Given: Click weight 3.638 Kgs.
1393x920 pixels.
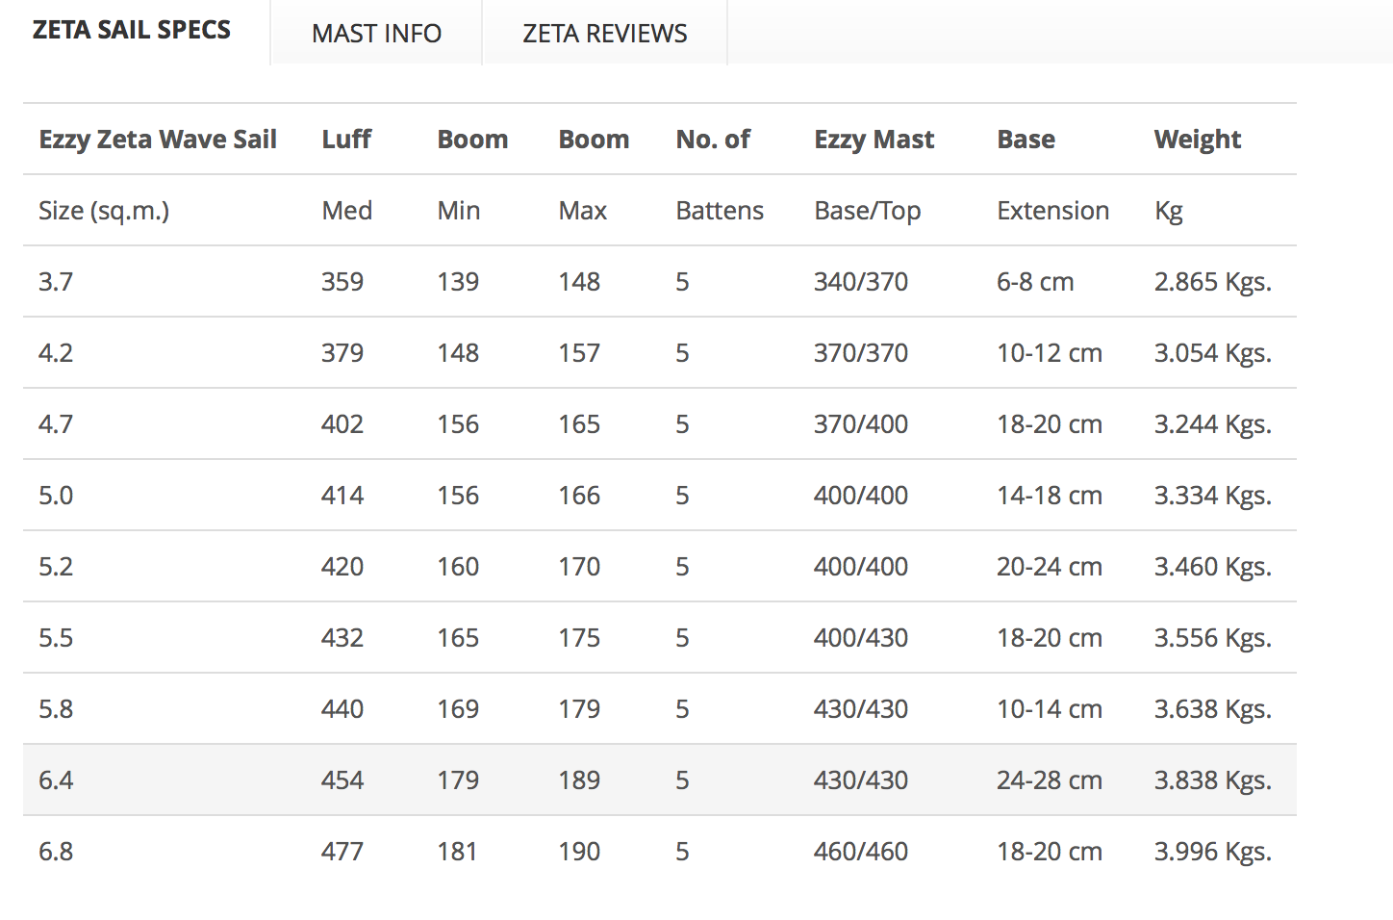Looking at the screenshot, I should pyautogui.click(x=1212, y=709).
